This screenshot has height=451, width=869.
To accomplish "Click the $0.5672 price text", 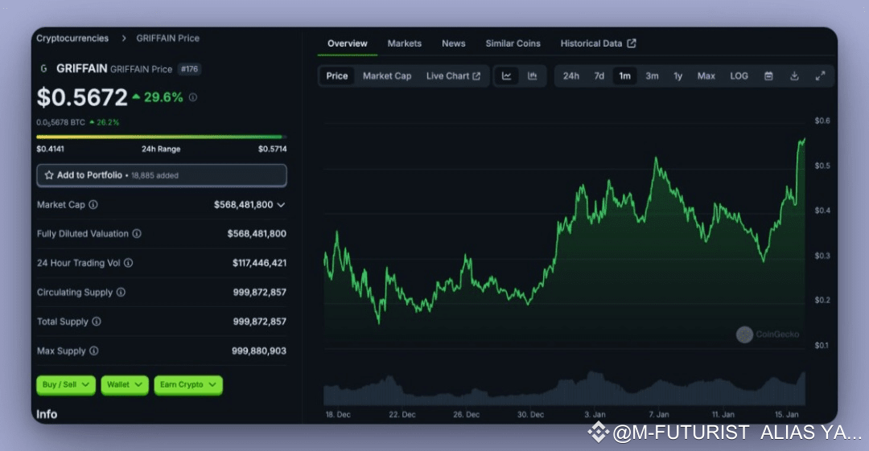I will click(x=82, y=97).
